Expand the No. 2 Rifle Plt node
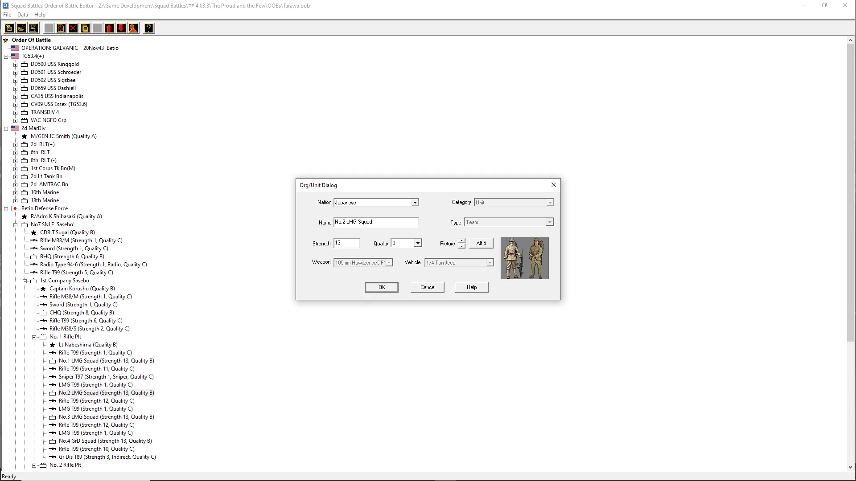Viewport: 856px width, 481px height. tap(34, 465)
